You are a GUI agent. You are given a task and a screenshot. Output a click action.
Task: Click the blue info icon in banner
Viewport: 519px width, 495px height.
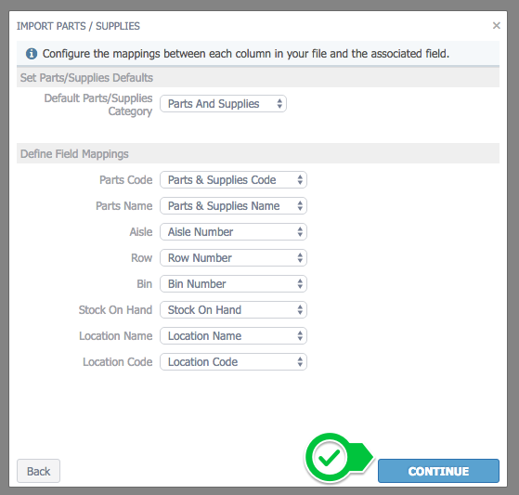tap(32, 53)
